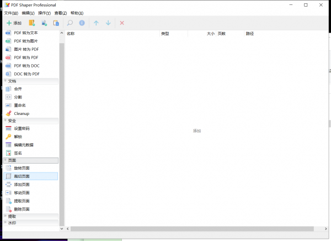Click the sidebar vertical scrollbar thumb
The image size is (331, 241).
62,134
